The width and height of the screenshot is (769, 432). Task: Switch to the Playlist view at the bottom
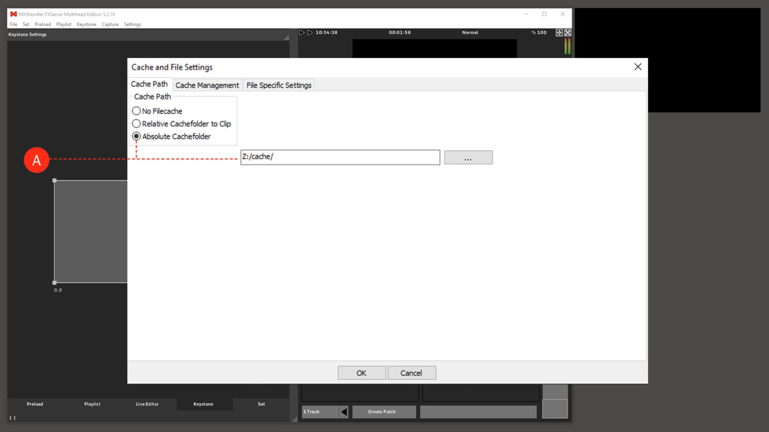point(92,404)
